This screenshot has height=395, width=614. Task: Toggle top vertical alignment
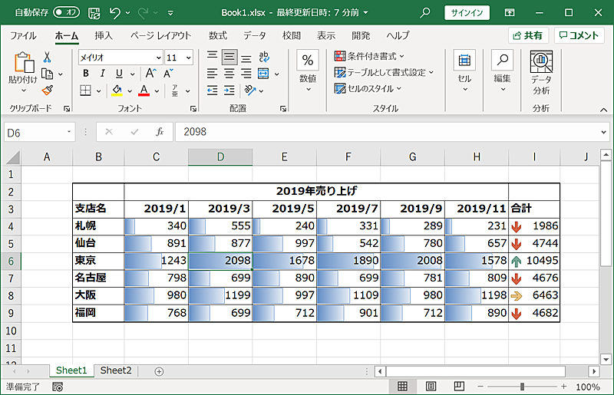tap(212, 58)
